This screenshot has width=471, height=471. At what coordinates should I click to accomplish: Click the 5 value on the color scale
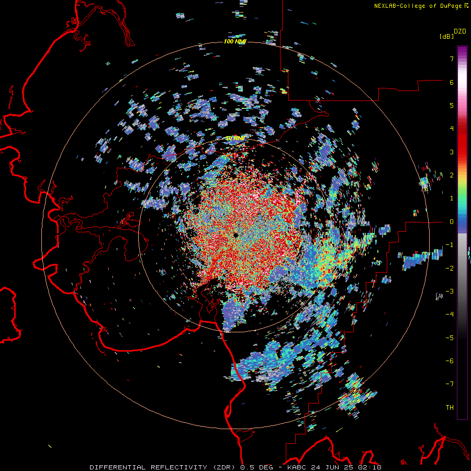coord(452,105)
